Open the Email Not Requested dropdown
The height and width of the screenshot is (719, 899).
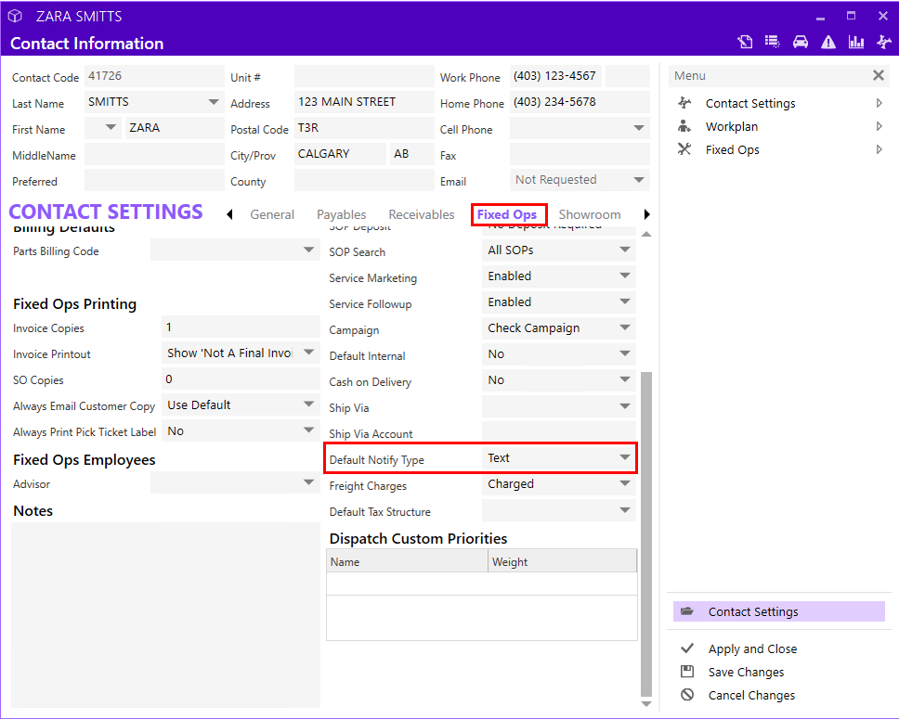(x=639, y=180)
